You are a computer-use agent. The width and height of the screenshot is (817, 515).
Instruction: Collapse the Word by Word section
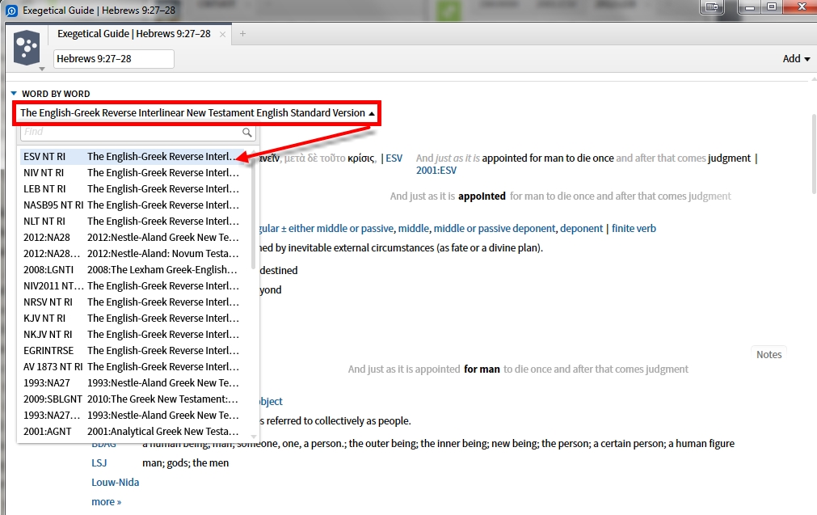(14, 94)
